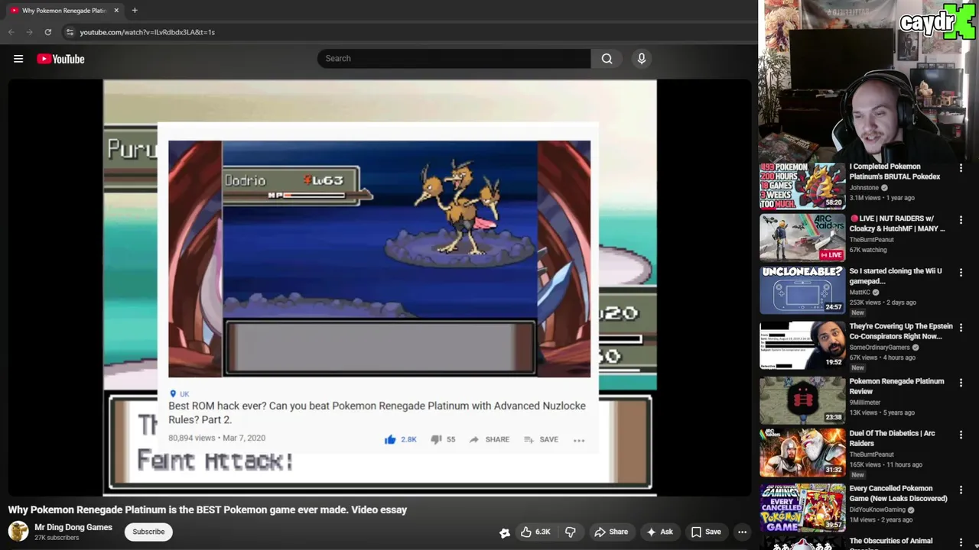Open options menu for Duel Of The Diabetics
This screenshot has height=550, width=979.
(x=961, y=435)
